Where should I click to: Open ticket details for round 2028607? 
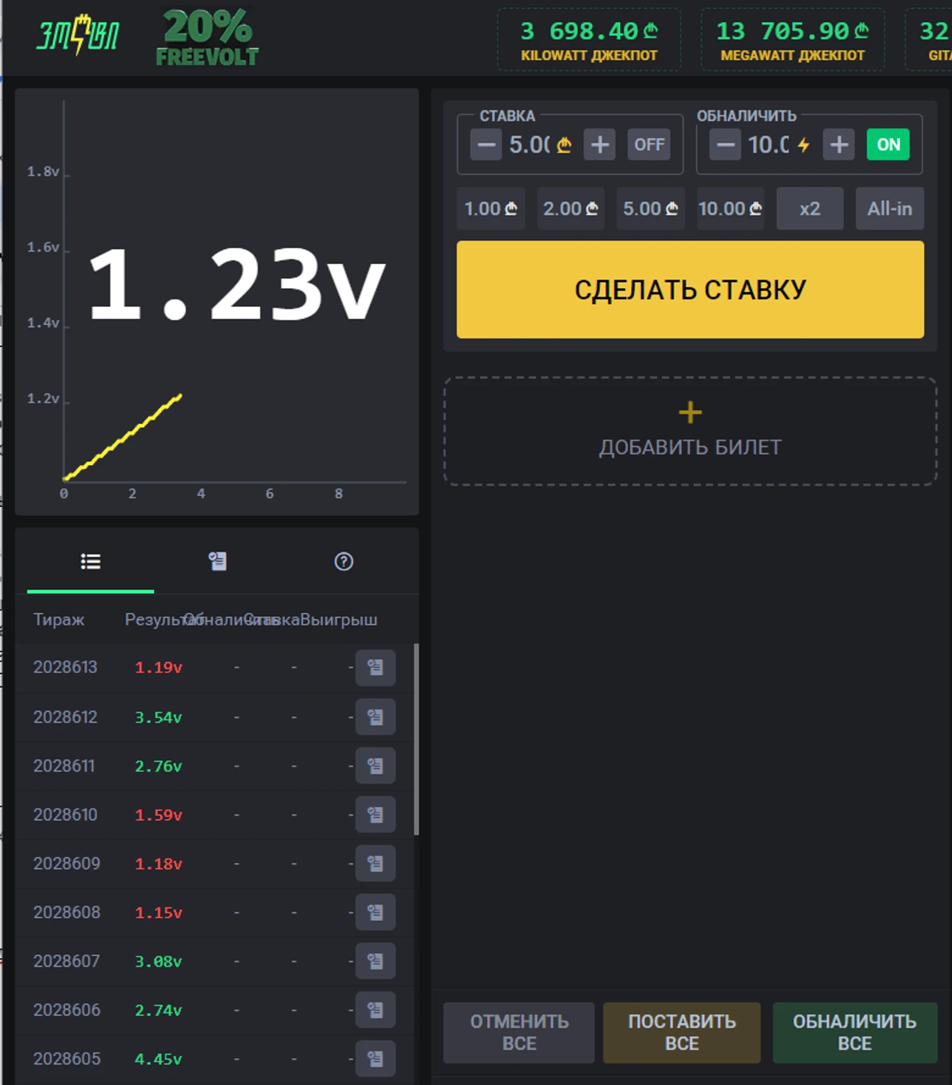coord(375,961)
